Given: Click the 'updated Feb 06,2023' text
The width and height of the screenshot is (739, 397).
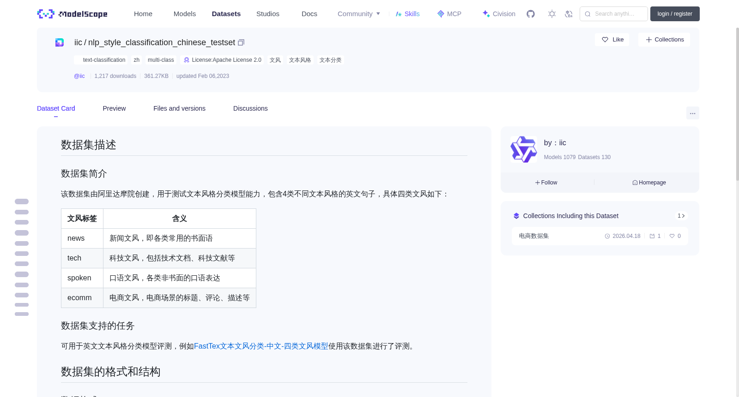Looking at the screenshot, I should (x=203, y=76).
